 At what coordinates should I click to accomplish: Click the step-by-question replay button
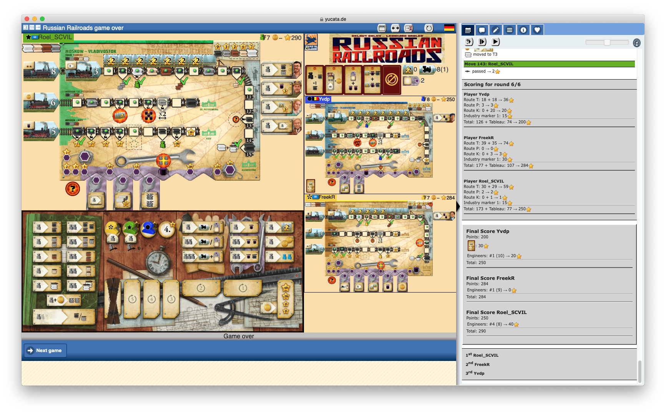point(469,42)
